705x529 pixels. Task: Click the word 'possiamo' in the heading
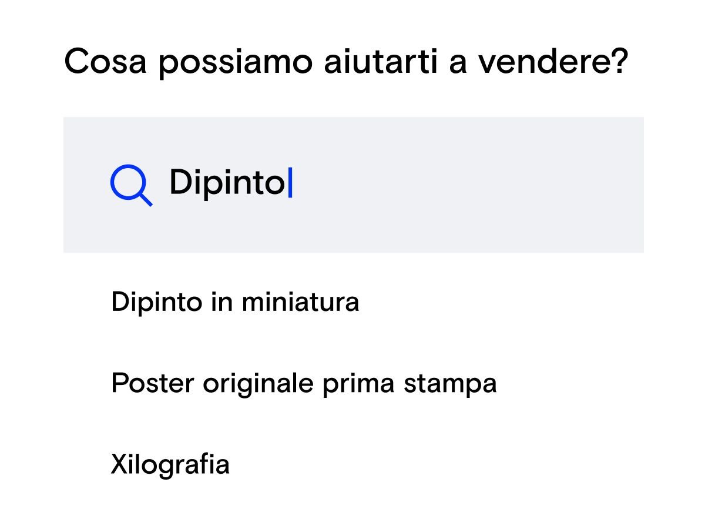click(x=235, y=63)
